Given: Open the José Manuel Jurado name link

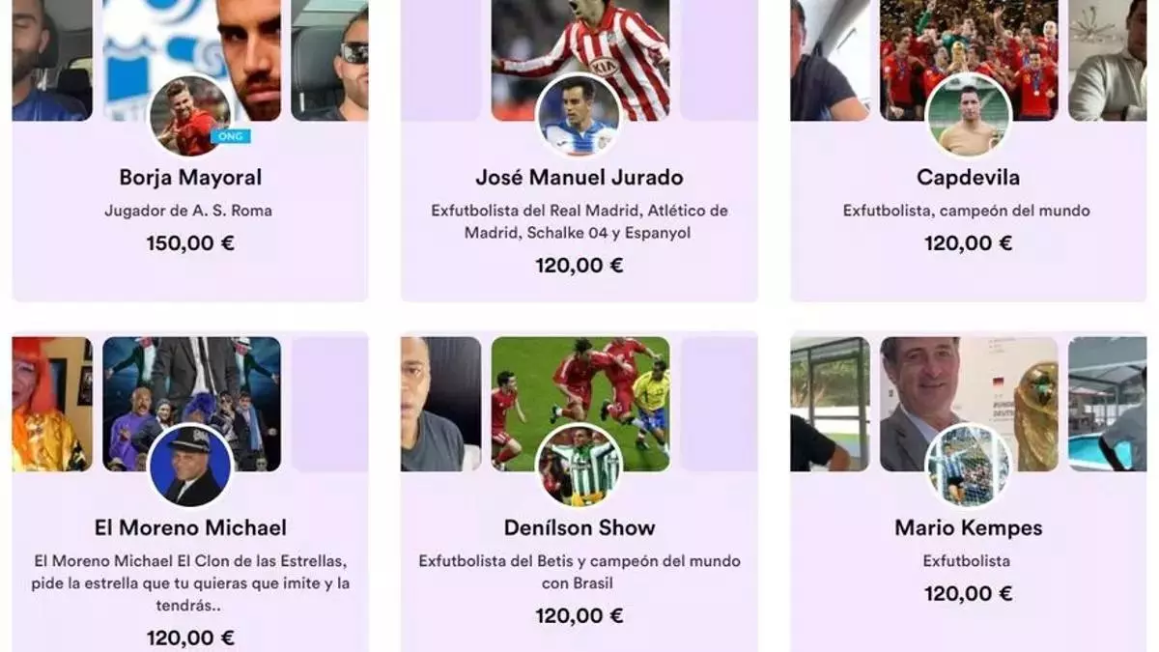Looking at the screenshot, I should point(579,178).
